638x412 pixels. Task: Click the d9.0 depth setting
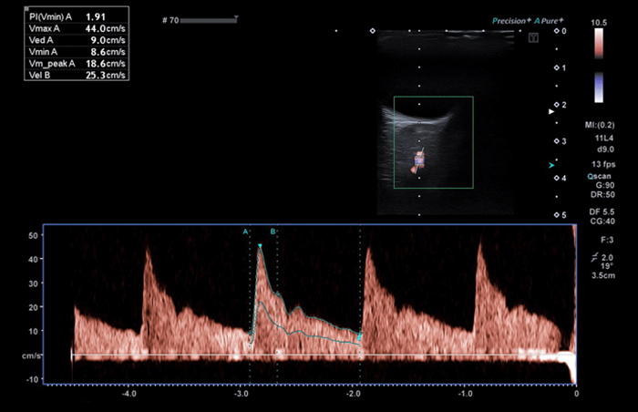click(x=605, y=149)
